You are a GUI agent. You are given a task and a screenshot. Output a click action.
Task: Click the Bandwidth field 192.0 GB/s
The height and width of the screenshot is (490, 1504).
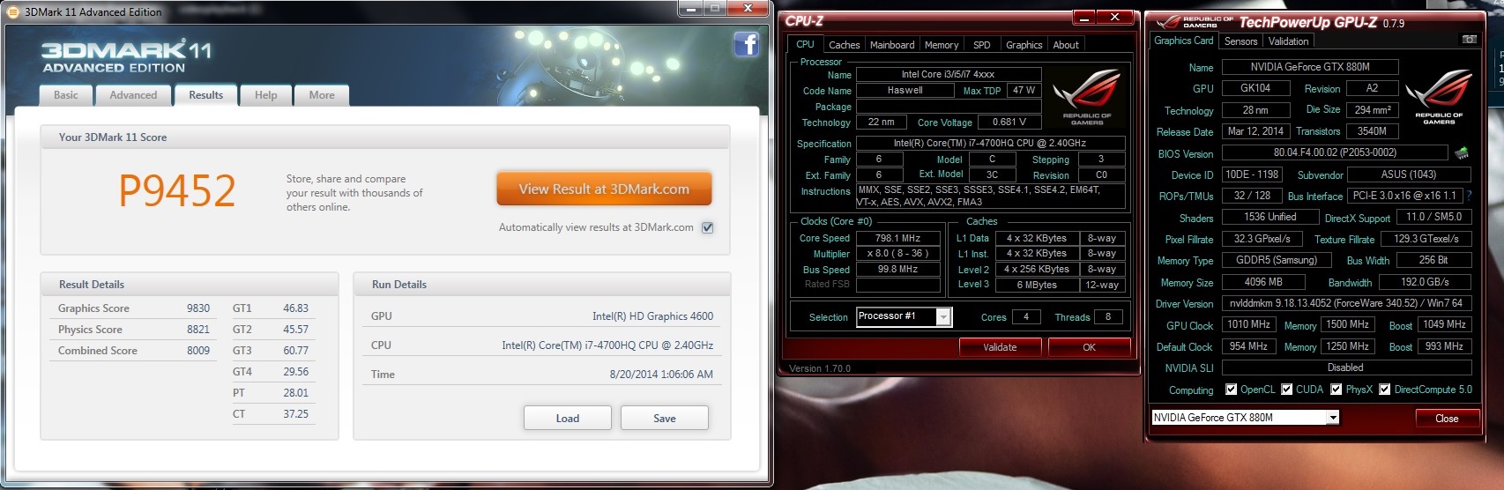pos(1425,282)
